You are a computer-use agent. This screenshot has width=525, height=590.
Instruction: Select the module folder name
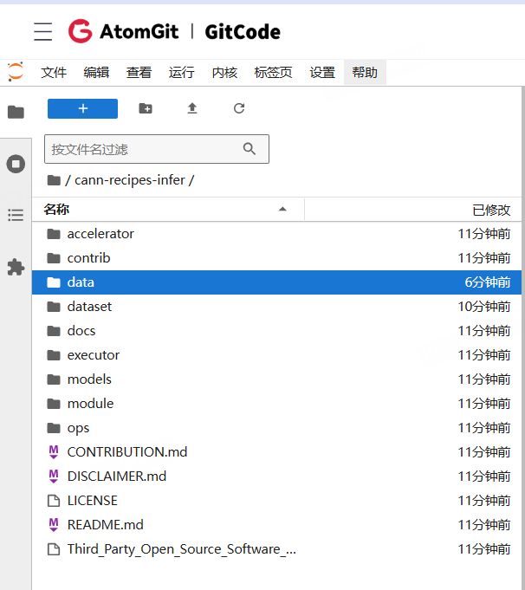click(90, 404)
